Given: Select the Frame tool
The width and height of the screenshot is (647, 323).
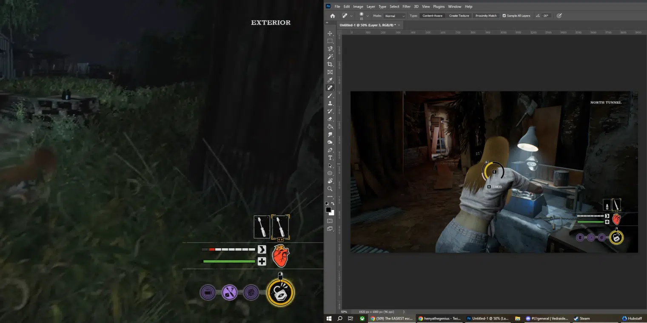Looking at the screenshot, I should [330, 72].
